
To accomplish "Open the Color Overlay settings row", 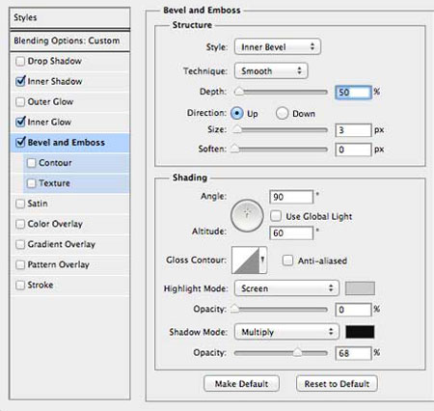I will (x=69, y=224).
